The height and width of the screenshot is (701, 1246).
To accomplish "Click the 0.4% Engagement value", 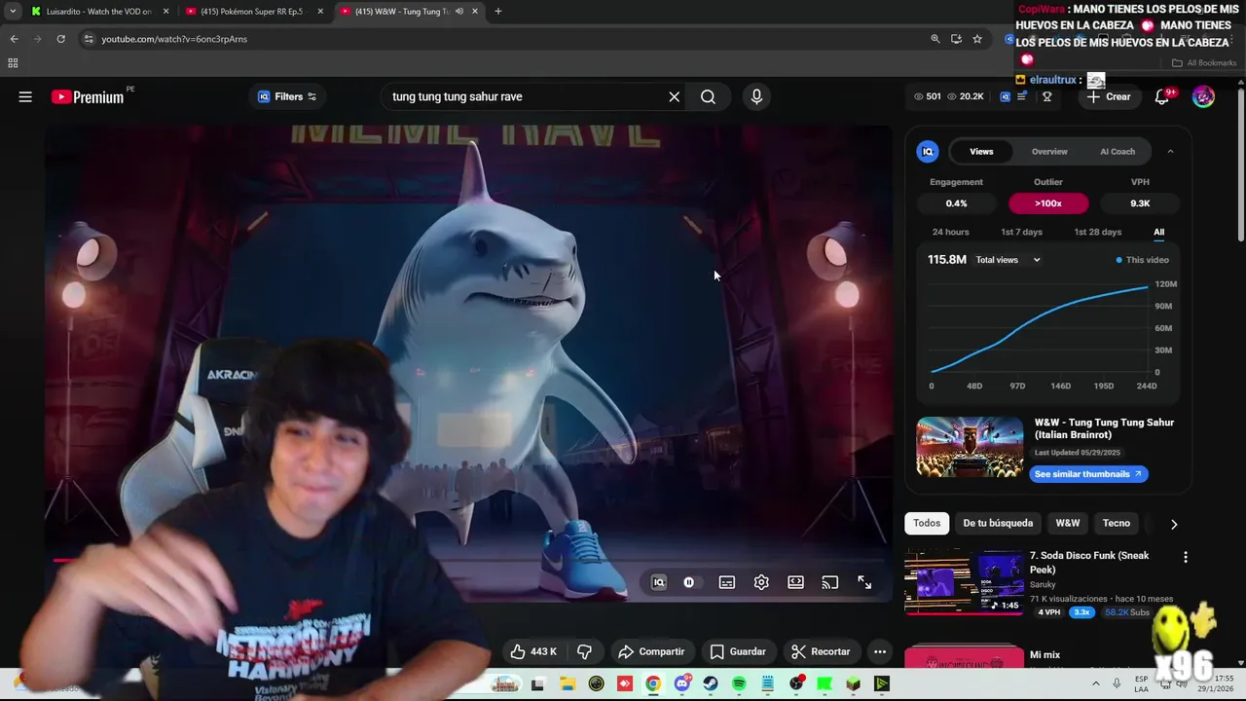I will [956, 203].
